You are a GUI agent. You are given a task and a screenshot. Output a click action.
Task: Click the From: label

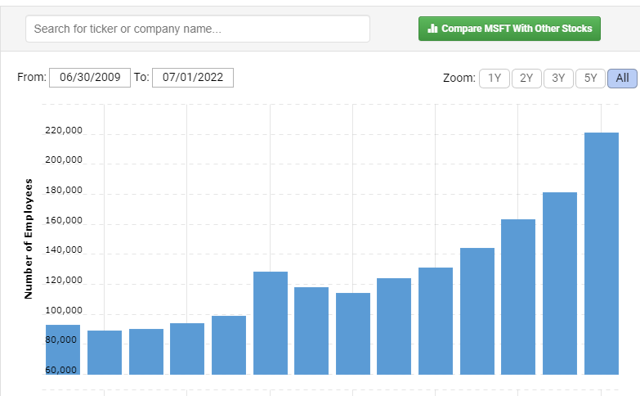point(32,77)
